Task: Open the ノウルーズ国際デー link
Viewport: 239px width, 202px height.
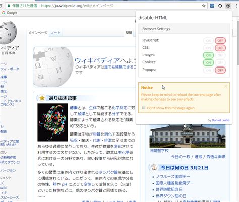Action: 172,176
